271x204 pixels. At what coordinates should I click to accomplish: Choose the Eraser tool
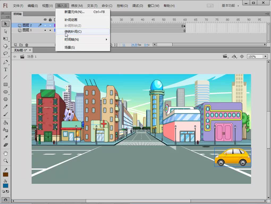click(5, 145)
